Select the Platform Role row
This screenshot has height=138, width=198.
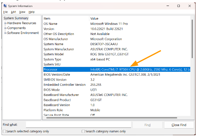tap(117, 110)
